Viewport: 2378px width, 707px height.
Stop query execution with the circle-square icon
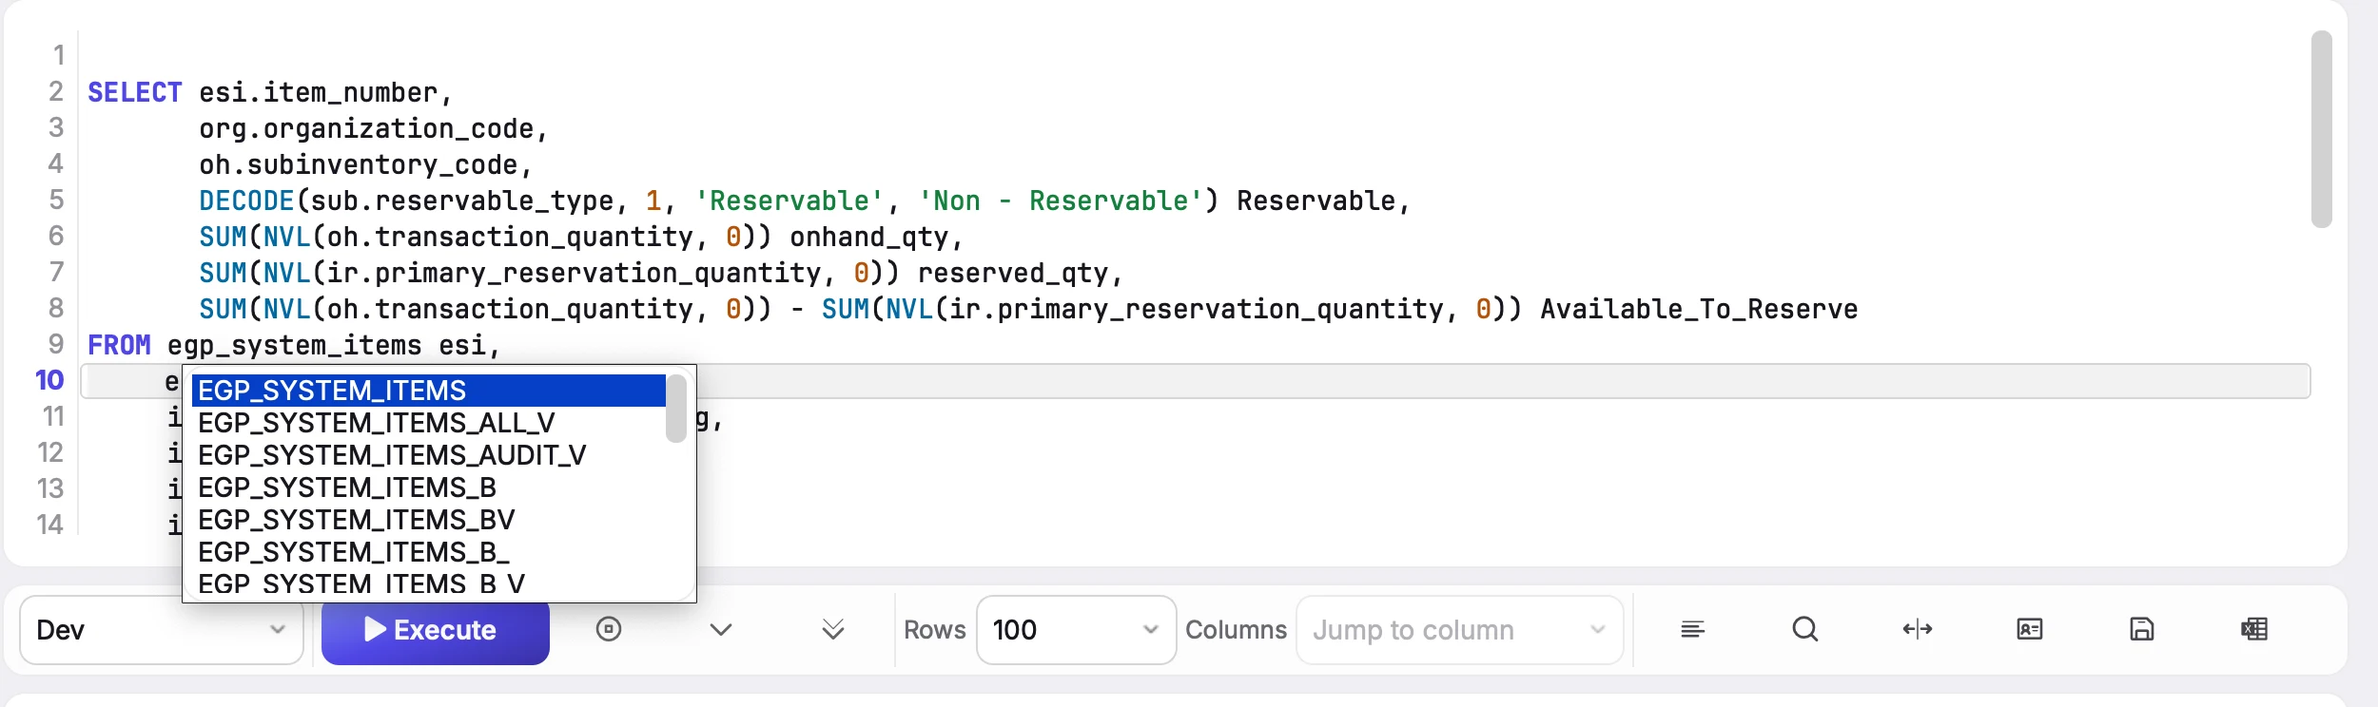pos(609,629)
